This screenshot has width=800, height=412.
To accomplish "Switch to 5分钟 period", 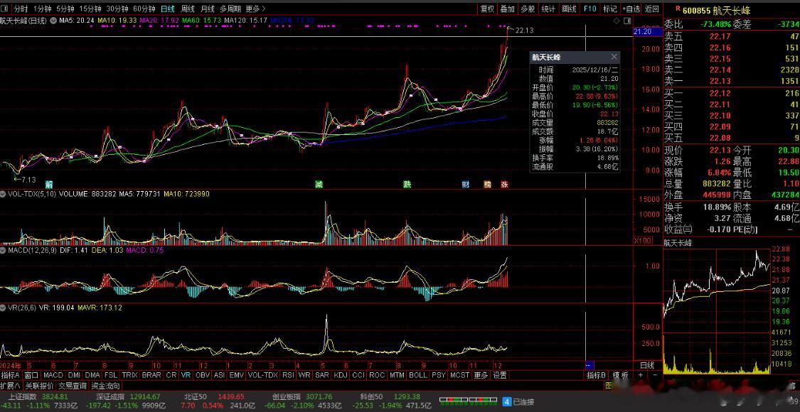I will 65,9.
